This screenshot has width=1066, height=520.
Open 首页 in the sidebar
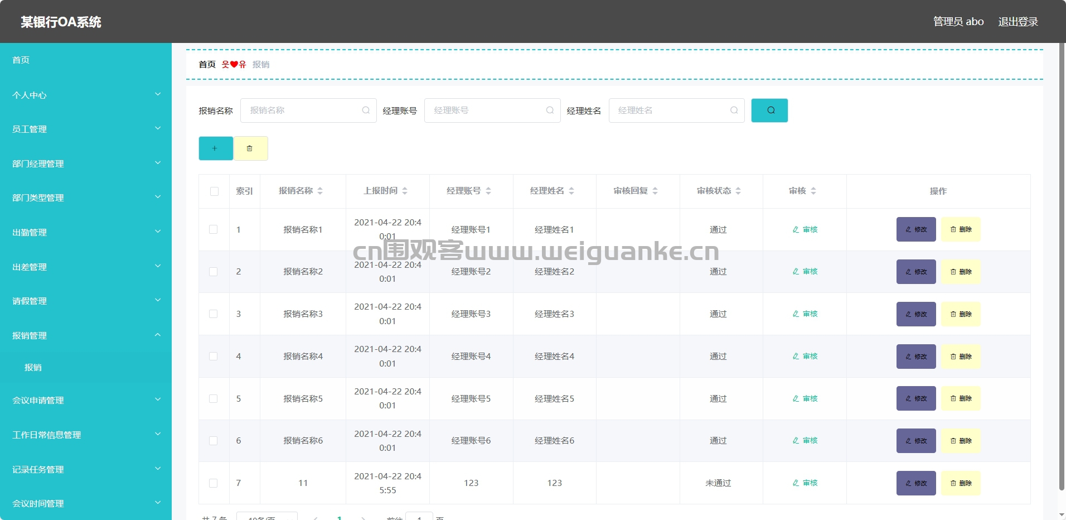(x=86, y=60)
